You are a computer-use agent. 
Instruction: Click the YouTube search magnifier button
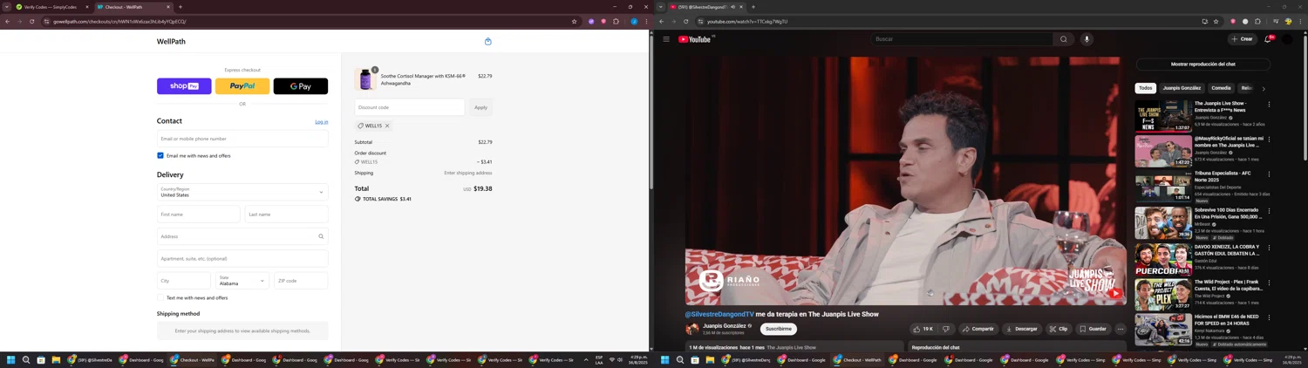pyautogui.click(x=1063, y=39)
